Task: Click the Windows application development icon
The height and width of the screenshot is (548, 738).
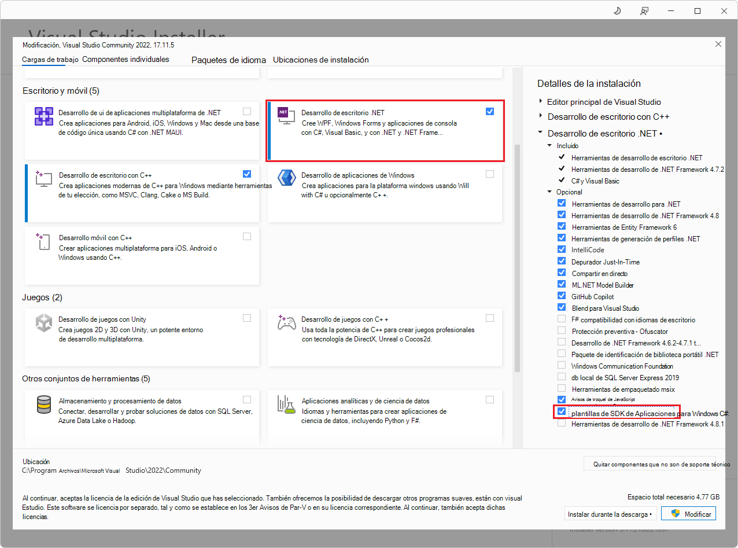Action: [287, 178]
